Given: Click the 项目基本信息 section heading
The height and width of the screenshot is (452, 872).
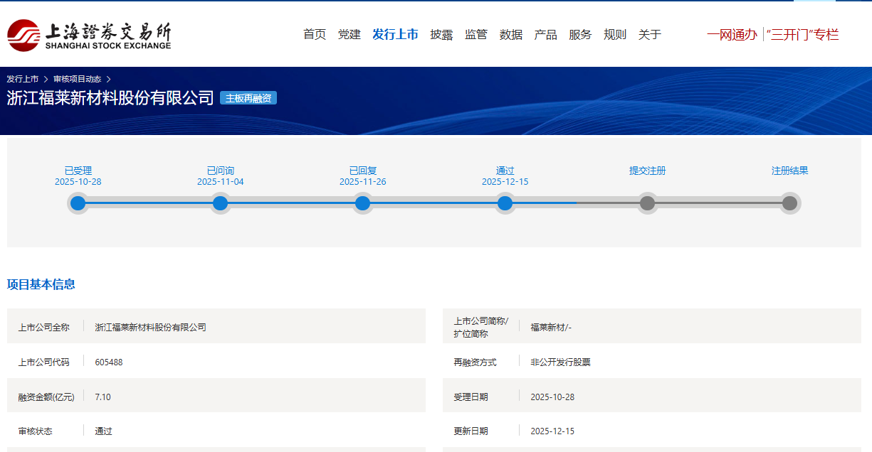Looking at the screenshot, I should [41, 284].
